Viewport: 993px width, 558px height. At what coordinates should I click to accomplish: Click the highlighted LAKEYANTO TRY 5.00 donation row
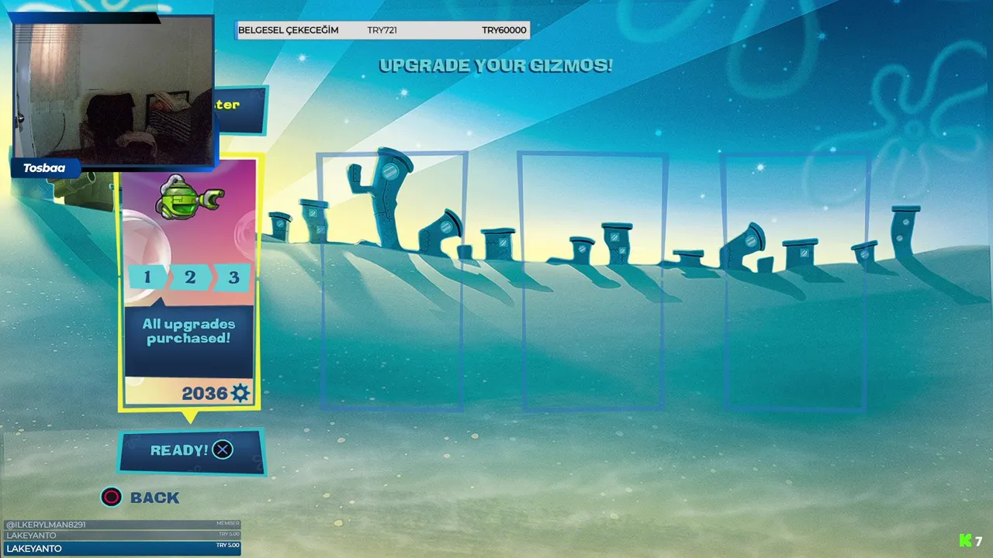[122, 549]
